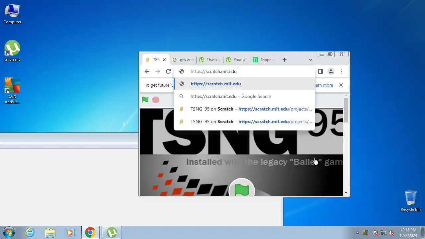Click the red stop sign button
Viewport: 425px width, 239px height.
click(156, 100)
